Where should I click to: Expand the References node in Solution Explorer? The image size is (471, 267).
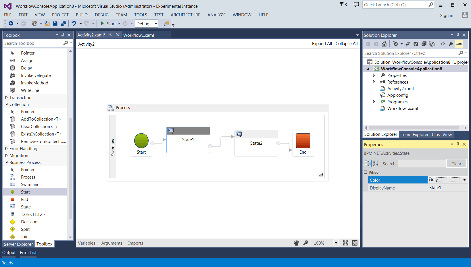374,82
